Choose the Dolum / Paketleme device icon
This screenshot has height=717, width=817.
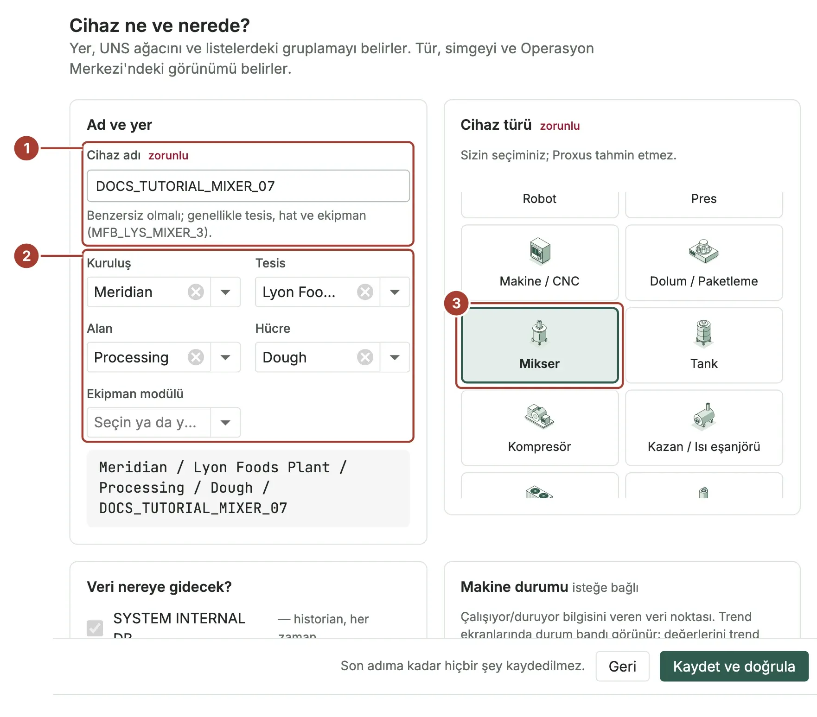[703, 251]
